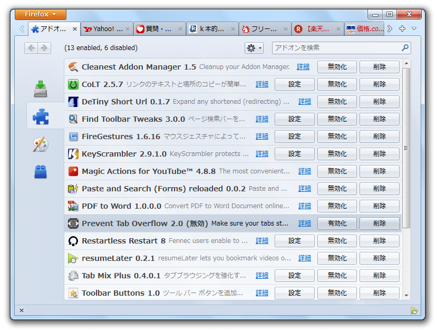
Task: Open 詳細 details link for CoLT
Action: (261, 84)
